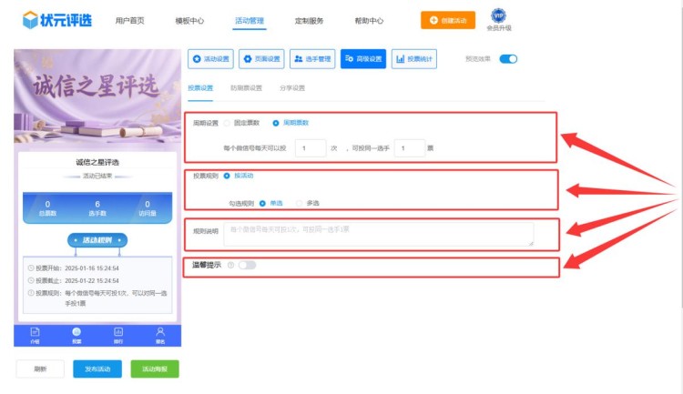The image size is (683, 394).
Task: Open 模板中心 in top navigation
Action: tap(189, 20)
